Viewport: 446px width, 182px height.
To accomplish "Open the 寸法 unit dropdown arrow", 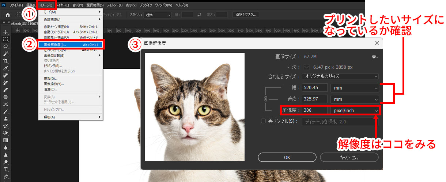I will pyautogui.click(x=306, y=67).
